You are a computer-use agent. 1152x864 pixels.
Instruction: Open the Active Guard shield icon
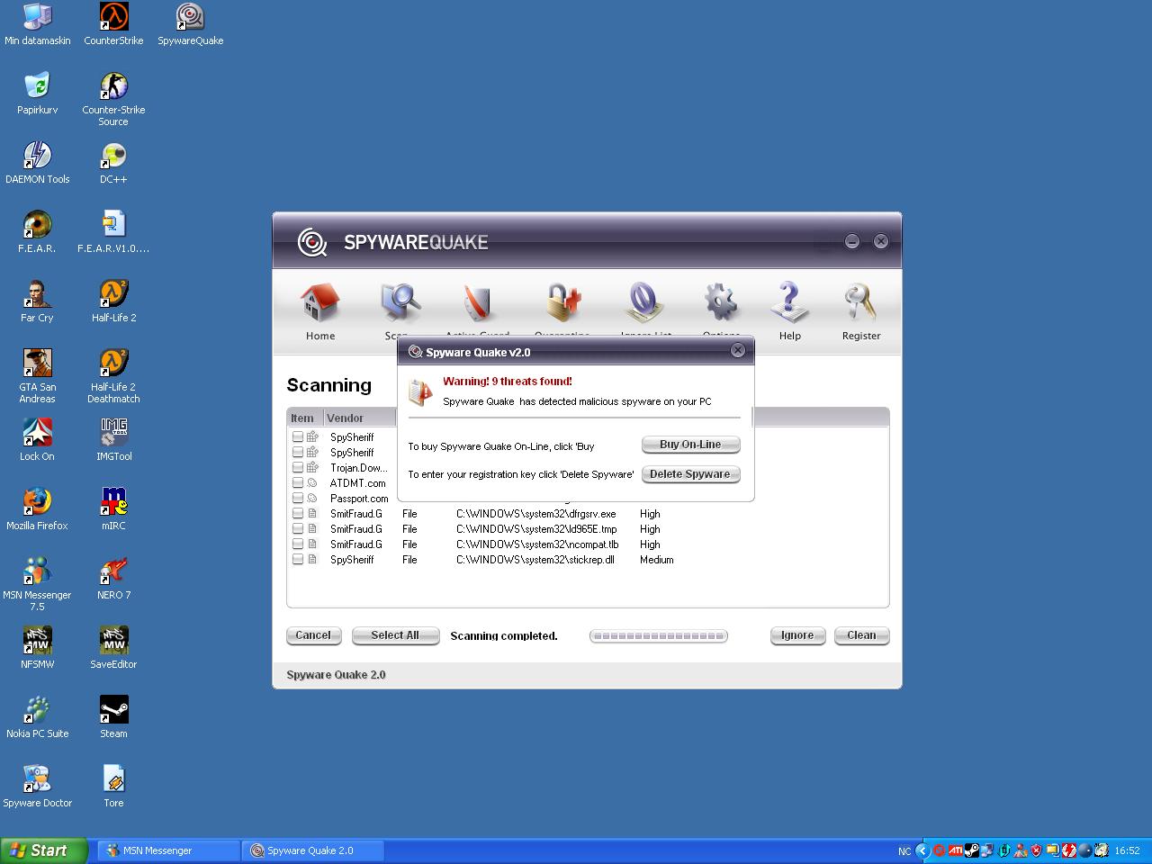pos(478,304)
